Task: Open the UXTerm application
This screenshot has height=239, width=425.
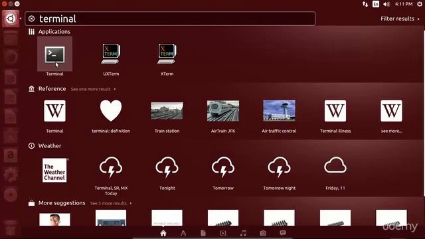Action: pos(111,54)
